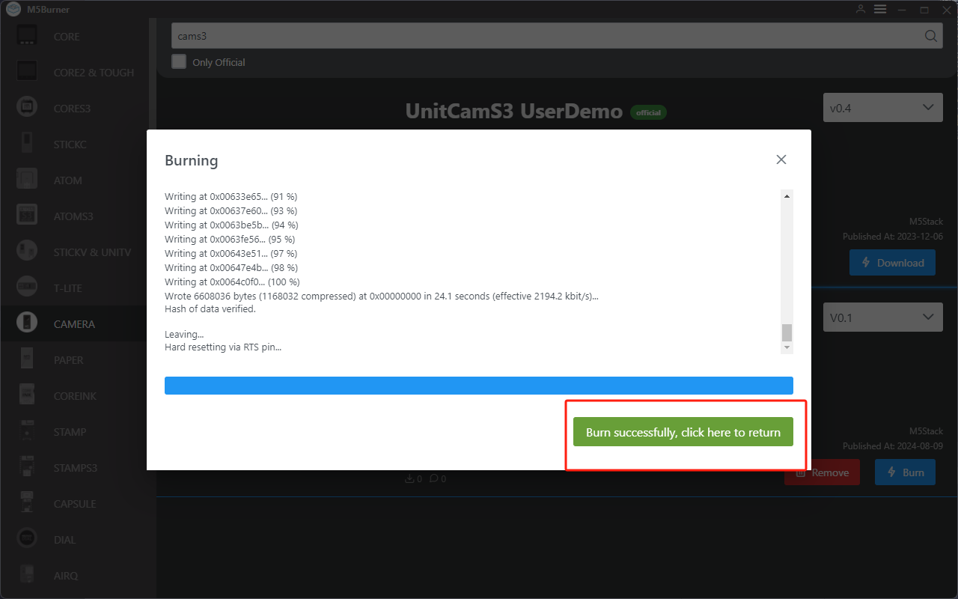The image size is (958, 599).
Task: Click the Writing at 0x0063be5b (94 %) line
Action: (231, 225)
